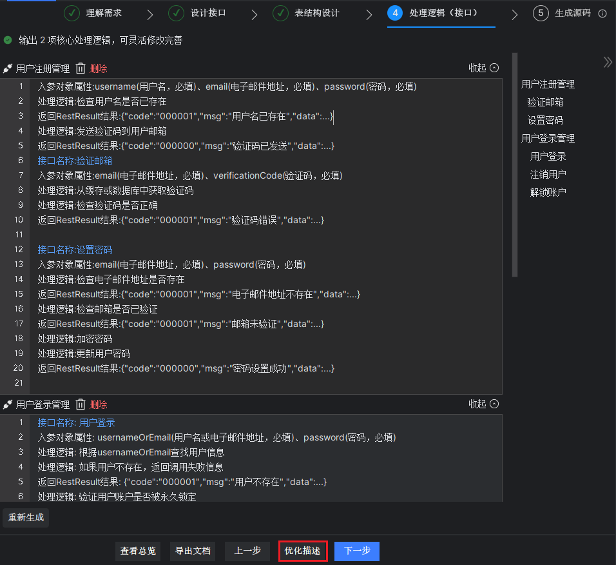Click trash icon next to 用户注册管理
Viewport: 616px width, 565px height.
click(80, 68)
